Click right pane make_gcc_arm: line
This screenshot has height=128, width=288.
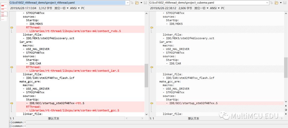170,82
